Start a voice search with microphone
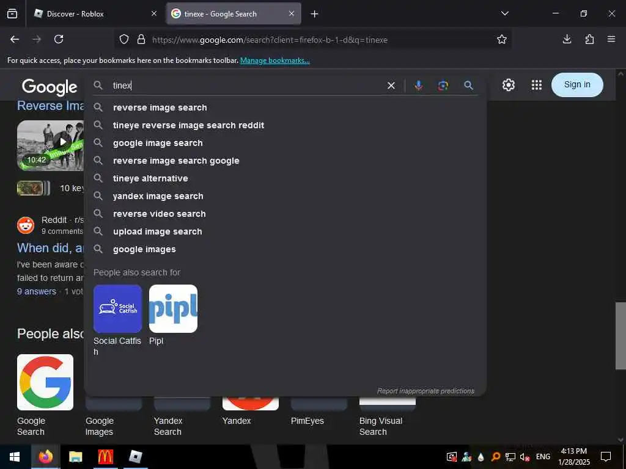 tap(418, 85)
